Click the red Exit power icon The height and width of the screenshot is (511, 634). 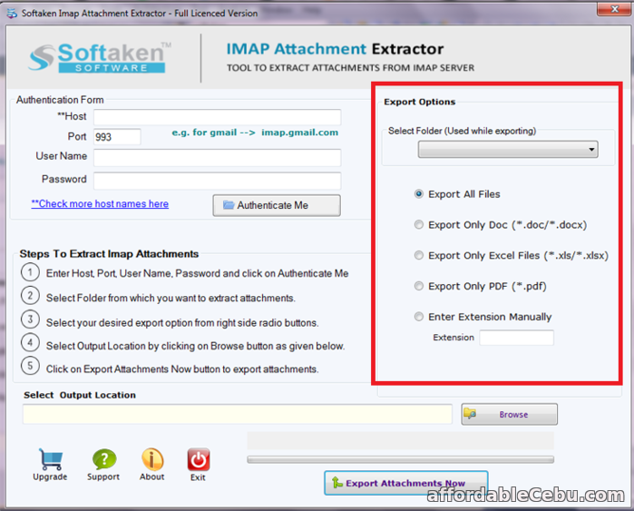(x=198, y=459)
